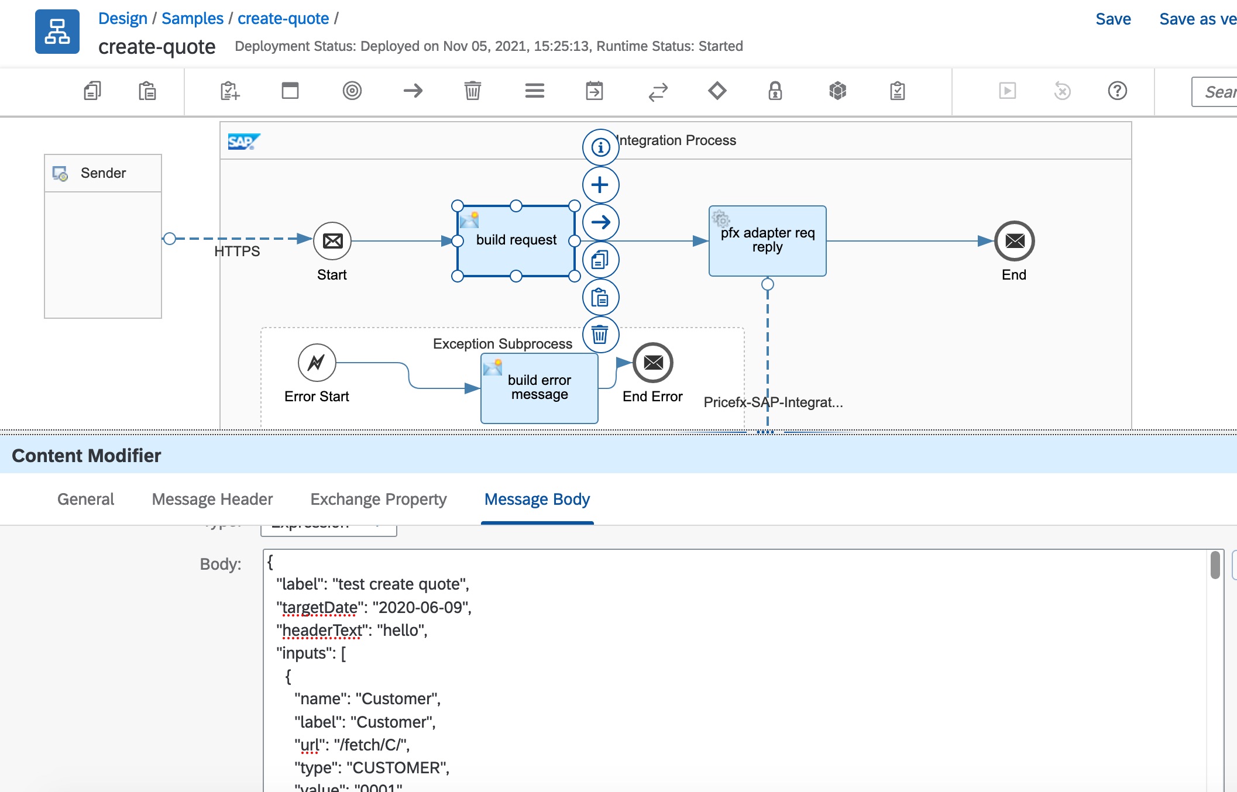Open the Exchange Property tab
Viewport: 1237px width, 792px height.
coord(378,499)
